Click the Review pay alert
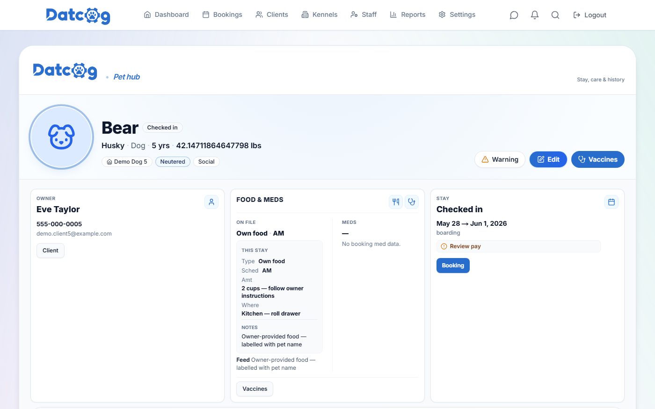The height and width of the screenshot is (409, 655). 518,246
